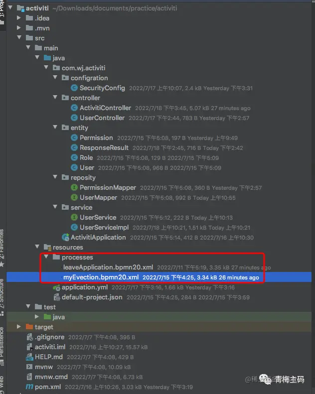Click the ActivitiController class icon
Viewport: 315px width, 394px height.
(x=74, y=108)
